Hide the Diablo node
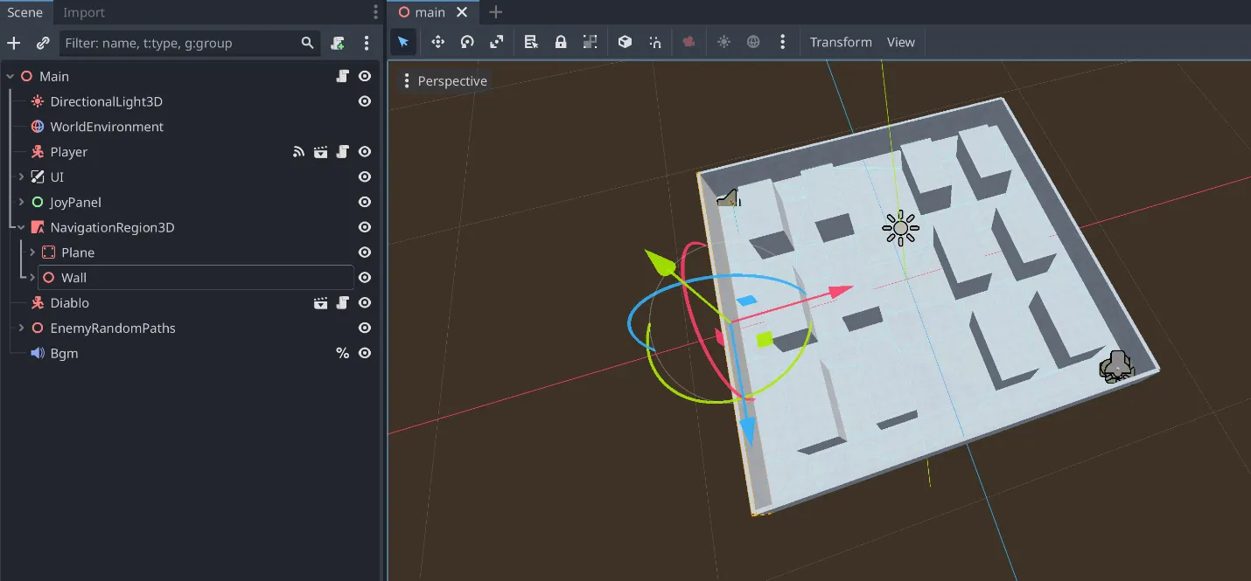 tap(365, 303)
